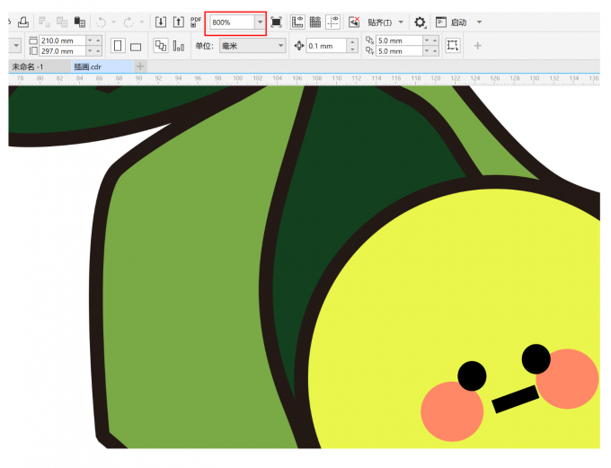This screenshot has width=611, height=468.
Task: Click the Paste clipboard icon
Action: point(80,22)
